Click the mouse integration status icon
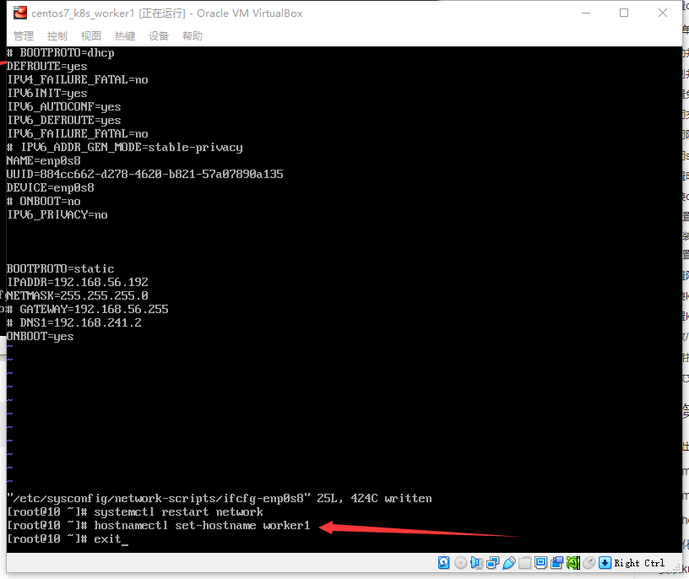 589,563
